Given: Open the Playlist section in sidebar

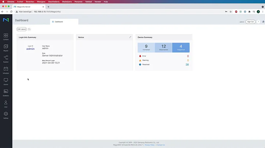Looking at the screenshot, I should 6,48.
